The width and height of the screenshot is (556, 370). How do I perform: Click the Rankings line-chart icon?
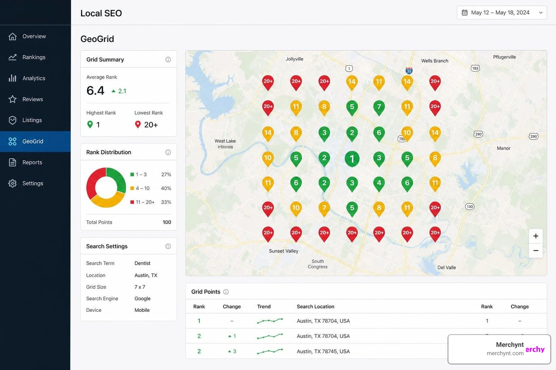coord(13,57)
